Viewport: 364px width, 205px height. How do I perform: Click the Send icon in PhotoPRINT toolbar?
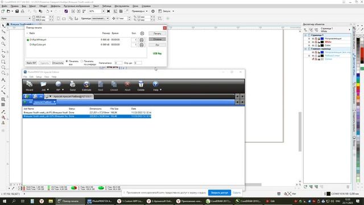coord(72,86)
